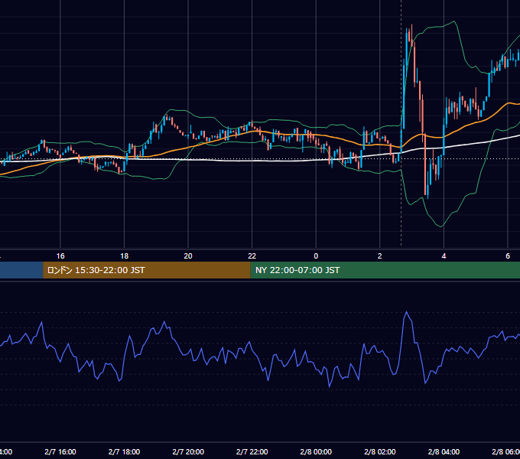Select the NY 22:00-07:00 JST session bar
520x459 pixels.
click(385, 270)
